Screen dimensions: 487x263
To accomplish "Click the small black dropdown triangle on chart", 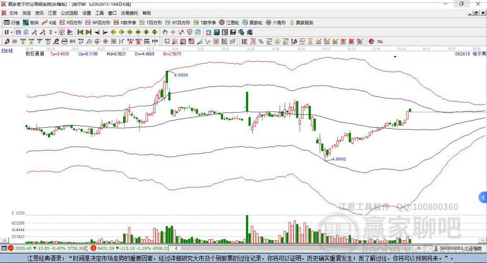I will tap(395, 57).
